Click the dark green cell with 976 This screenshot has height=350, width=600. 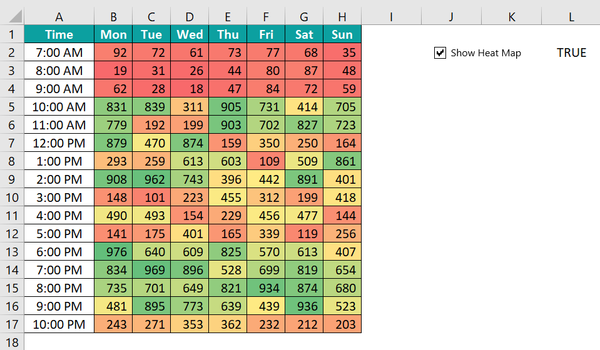[x=113, y=252]
